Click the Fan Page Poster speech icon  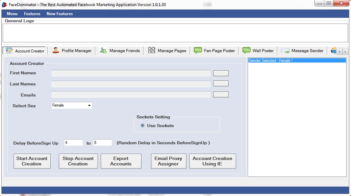(x=198, y=50)
